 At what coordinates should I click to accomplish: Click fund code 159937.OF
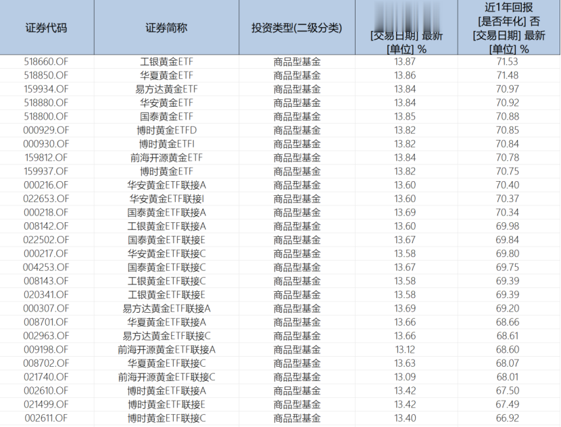coord(46,172)
